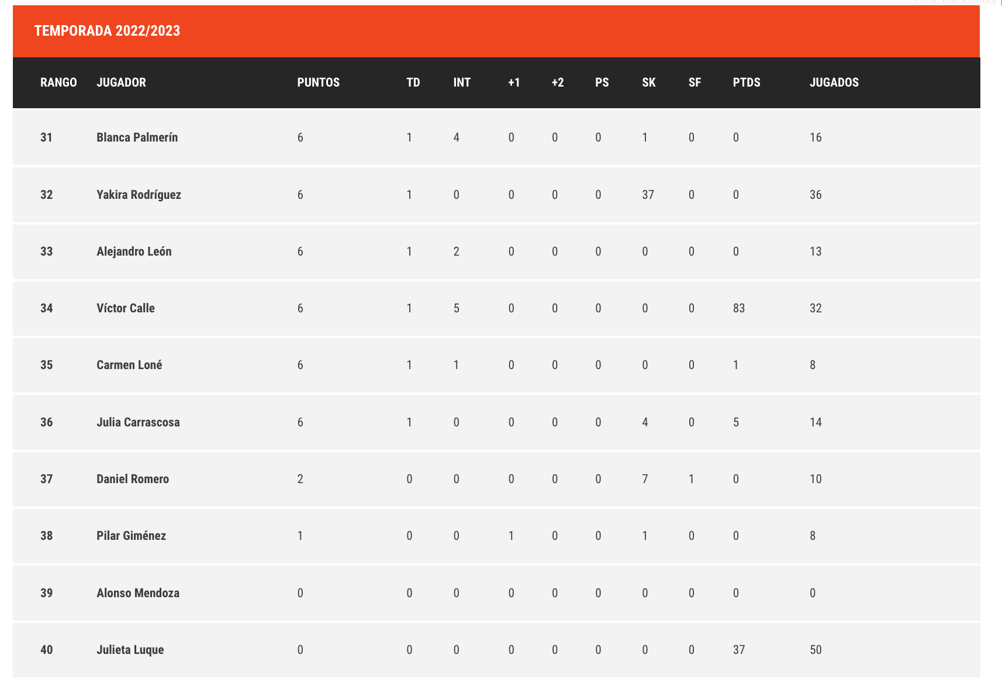Click the JUGADOS column header

click(x=834, y=82)
